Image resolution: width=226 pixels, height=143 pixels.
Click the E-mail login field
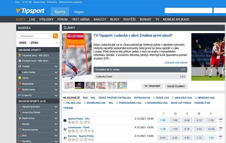point(188,11)
